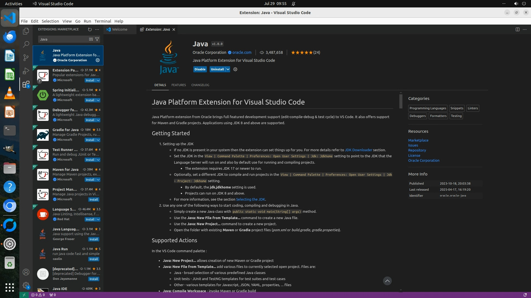Click split editor right icon
This screenshot has height=298, width=531.
(x=517, y=29)
